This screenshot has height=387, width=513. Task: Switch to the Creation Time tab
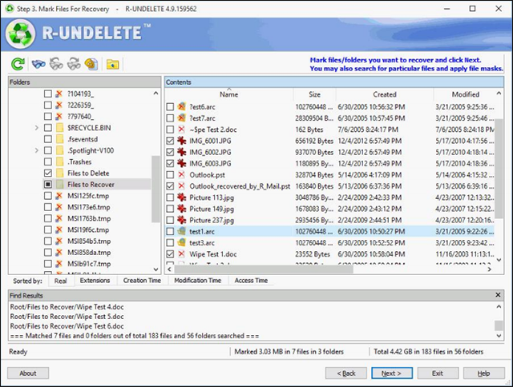pyautogui.click(x=142, y=281)
